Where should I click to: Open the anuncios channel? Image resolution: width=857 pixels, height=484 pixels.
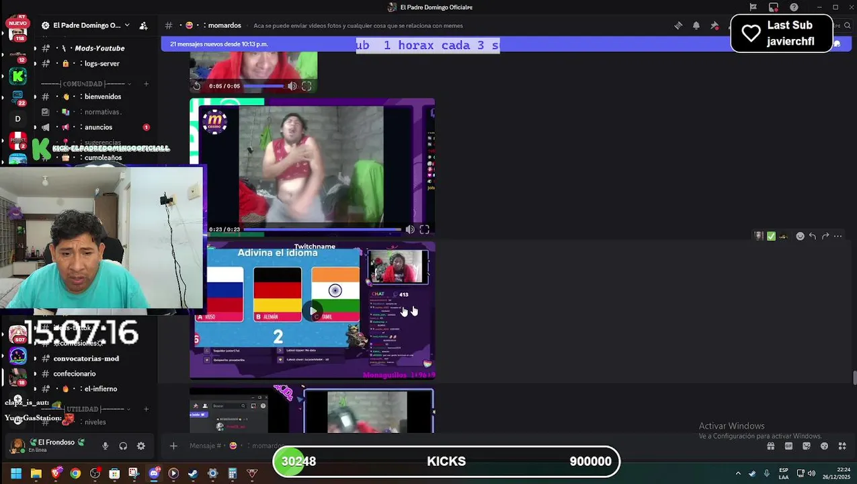94,127
